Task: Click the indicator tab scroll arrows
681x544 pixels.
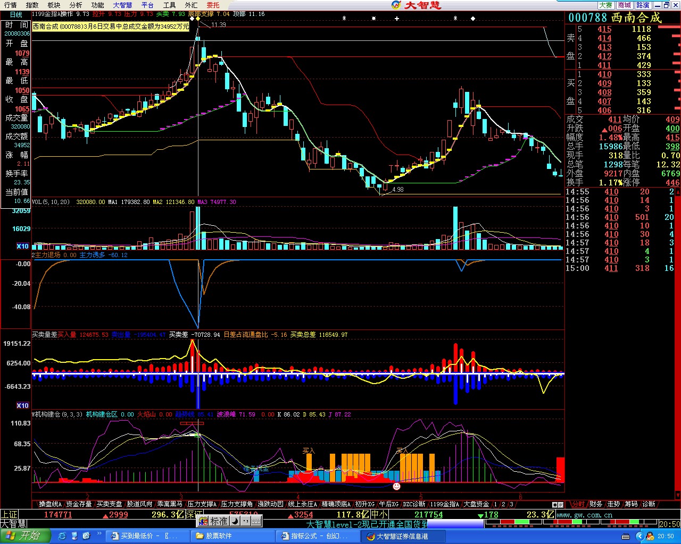Action: click(558, 505)
